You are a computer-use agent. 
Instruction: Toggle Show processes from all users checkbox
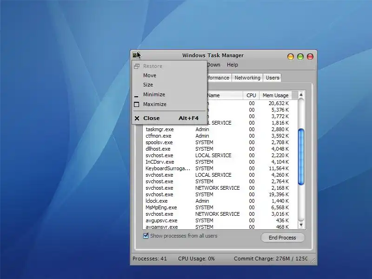pos(146,236)
